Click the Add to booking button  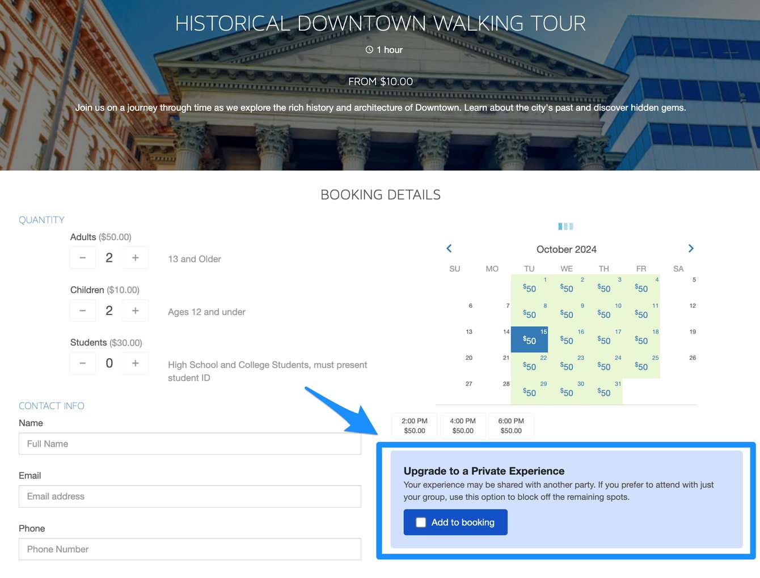click(455, 522)
